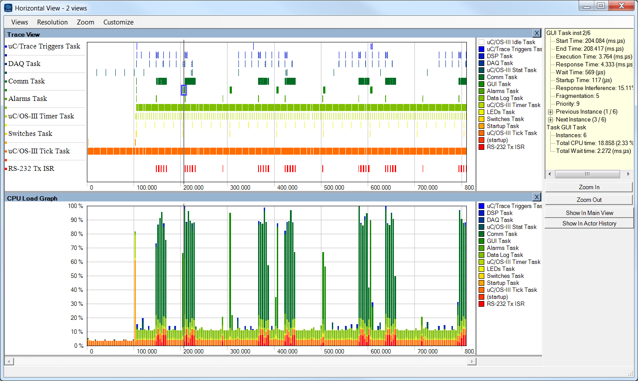
Task: Click the window icon in title bar
Action: pyautogui.click(x=8, y=8)
